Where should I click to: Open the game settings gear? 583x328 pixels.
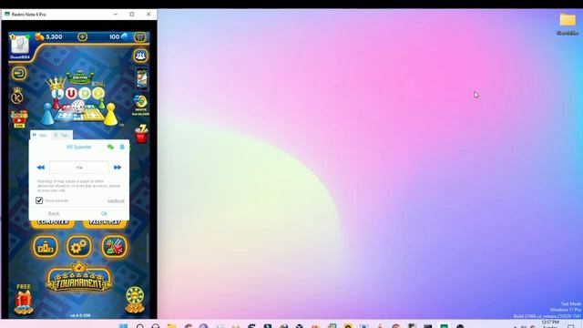[x=79, y=247]
